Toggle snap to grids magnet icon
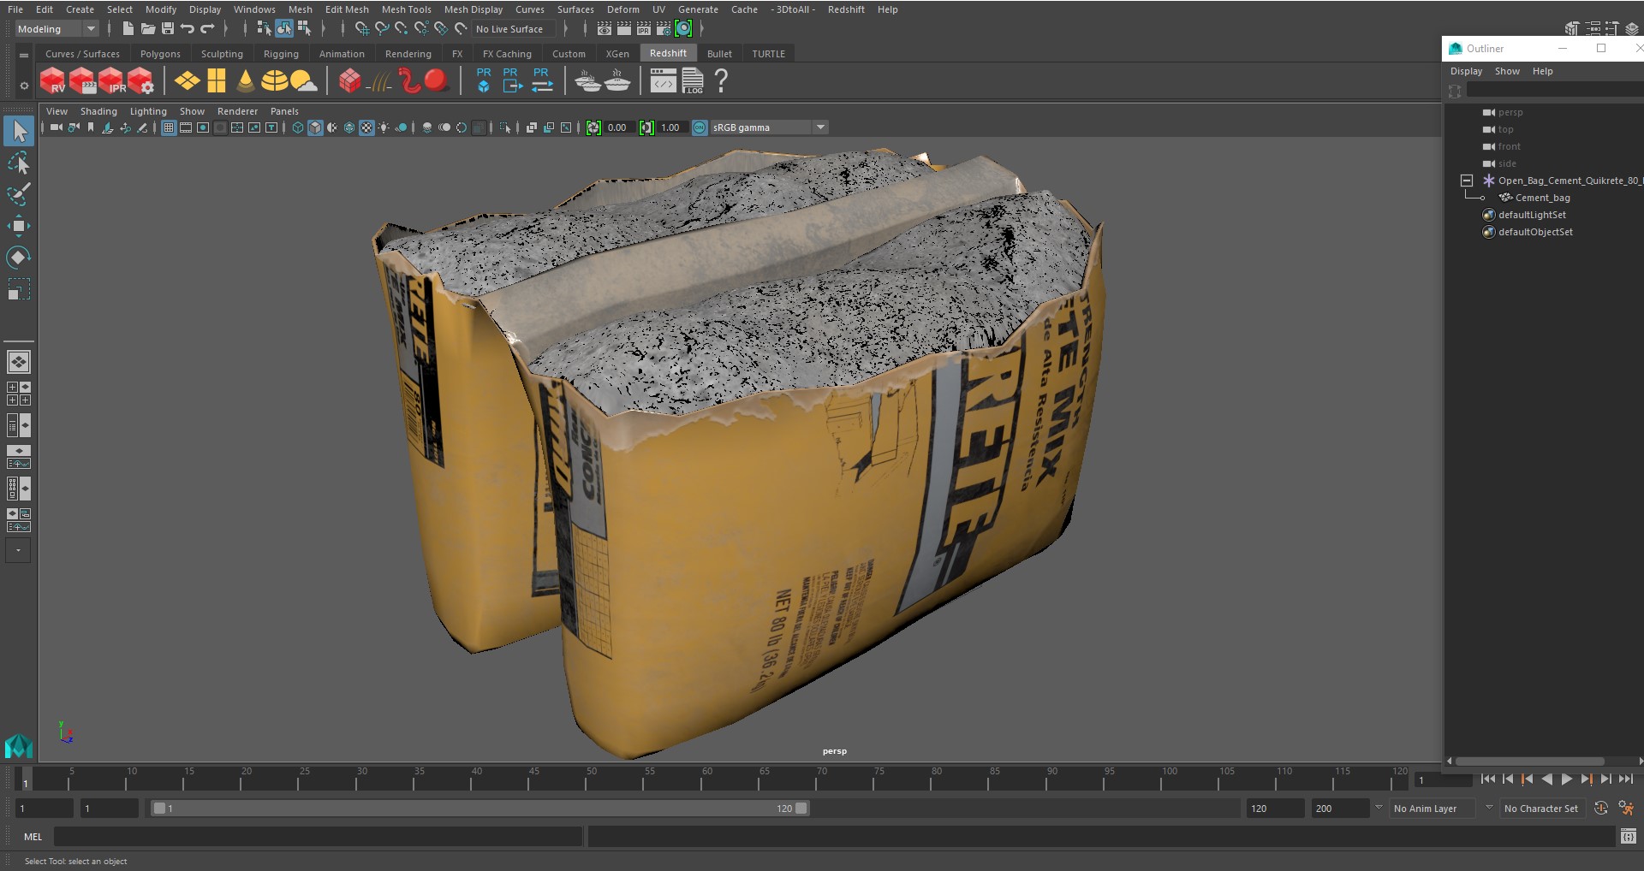This screenshot has height=871, width=1644. [x=361, y=29]
